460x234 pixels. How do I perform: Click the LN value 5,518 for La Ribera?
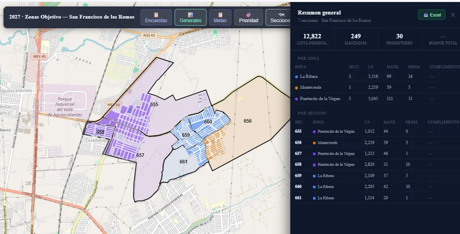click(373, 76)
